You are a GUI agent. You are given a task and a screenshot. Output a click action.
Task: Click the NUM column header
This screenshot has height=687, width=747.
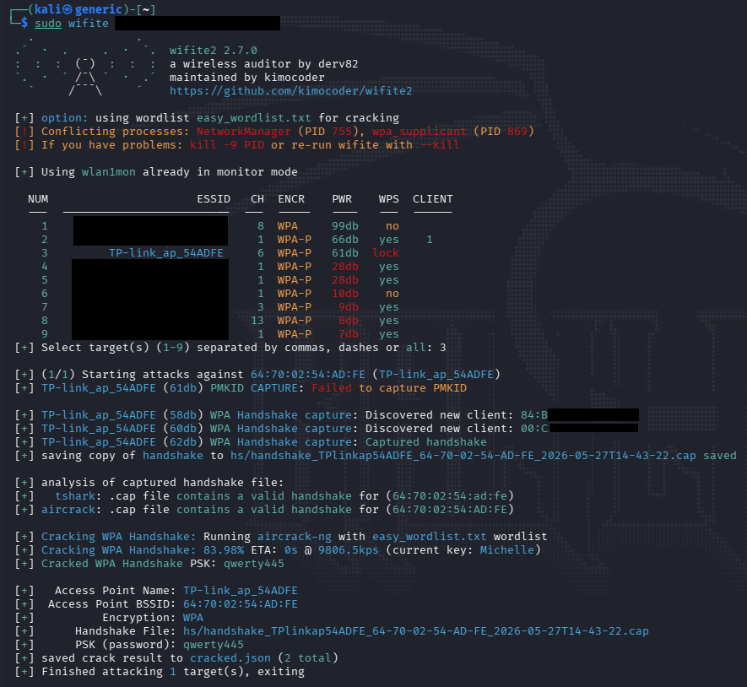pyautogui.click(x=38, y=198)
